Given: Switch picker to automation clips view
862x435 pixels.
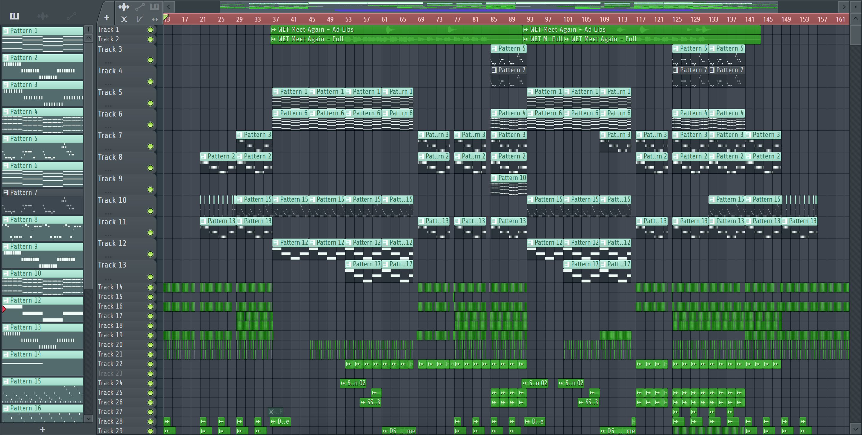Looking at the screenshot, I should tap(72, 16).
